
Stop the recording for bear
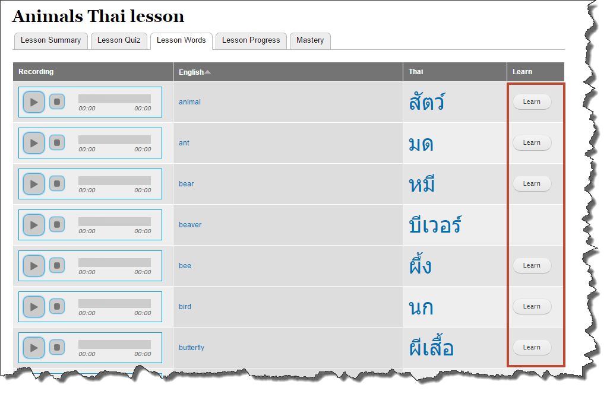click(x=57, y=184)
